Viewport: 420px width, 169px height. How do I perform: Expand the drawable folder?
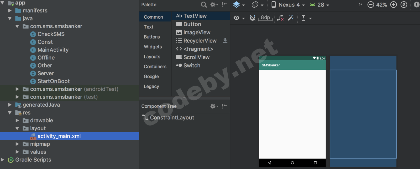click(17, 121)
